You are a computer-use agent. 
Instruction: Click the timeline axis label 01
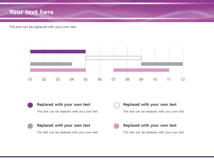point(30,79)
